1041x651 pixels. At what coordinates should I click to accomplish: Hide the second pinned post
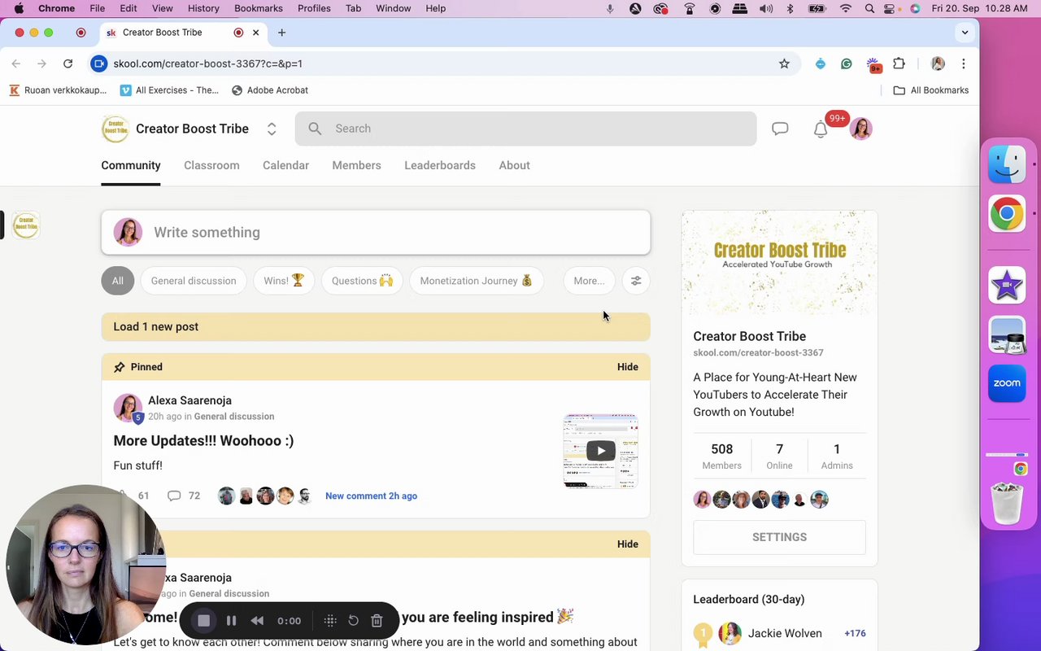(x=627, y=544)
